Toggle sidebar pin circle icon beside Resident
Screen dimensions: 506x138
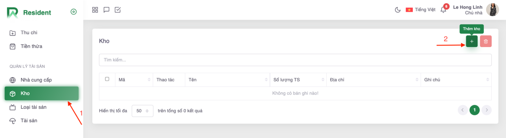(73, 12)
